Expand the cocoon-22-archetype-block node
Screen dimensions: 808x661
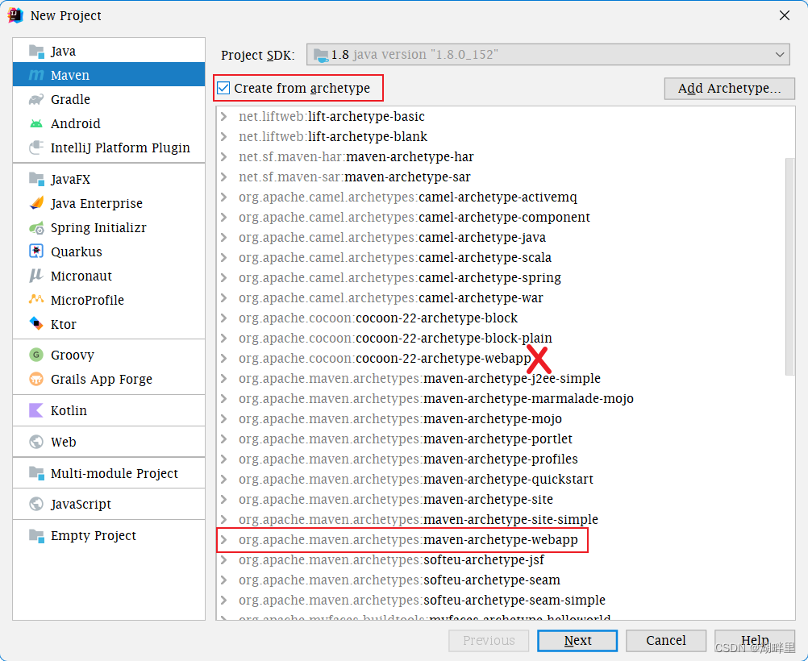[x=223, y=318]
